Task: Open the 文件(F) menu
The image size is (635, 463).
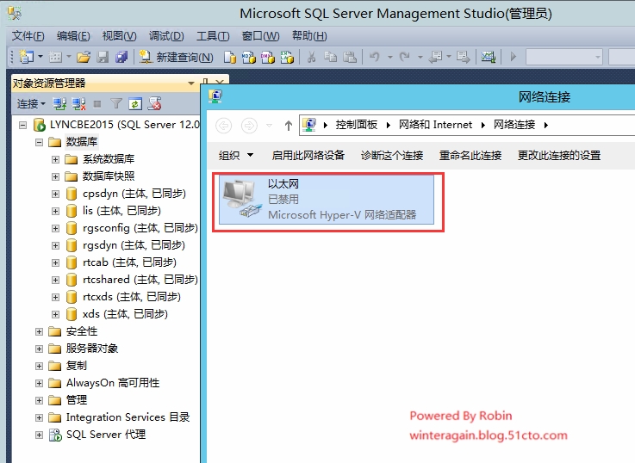Action: click(28, 36)
